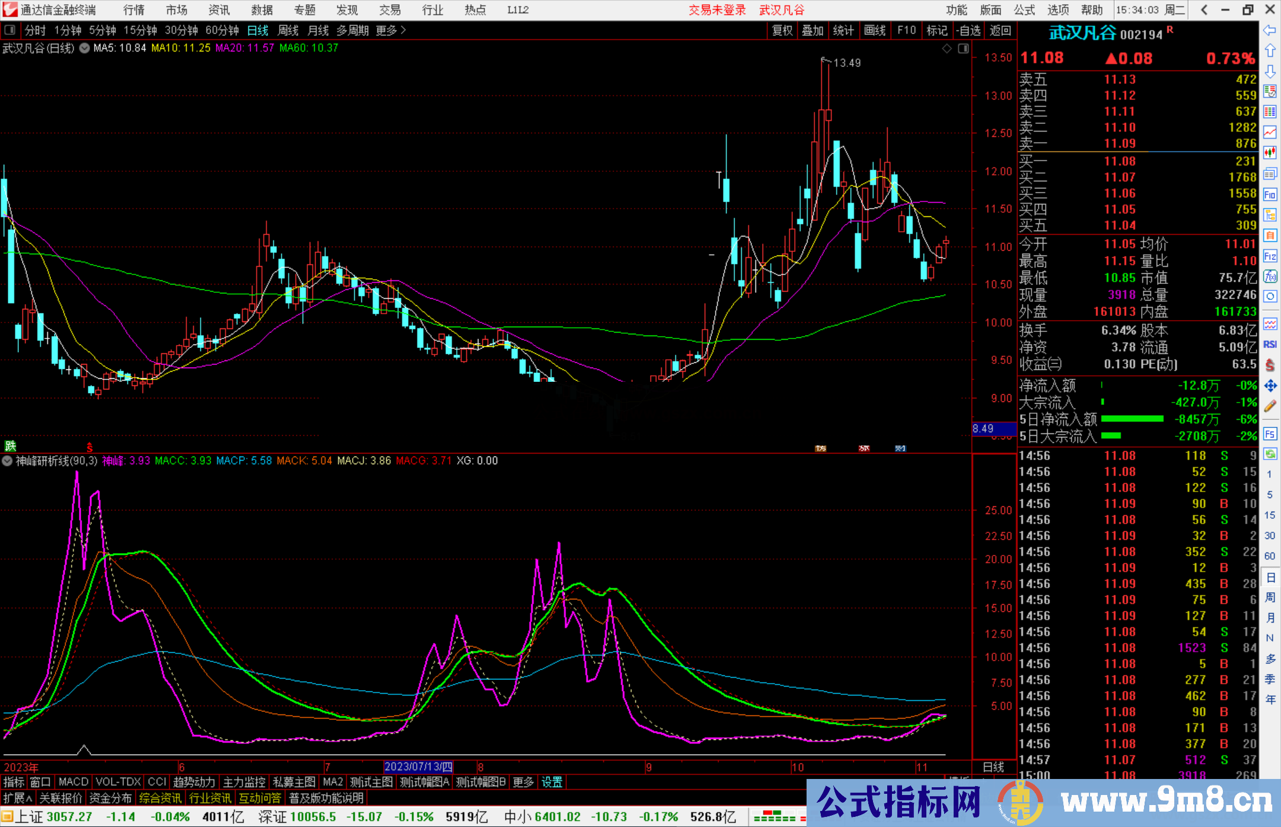Click -自选 to remove stock from watchlist
Viewport: 1281px width, 827px height.
coord(968,30)
